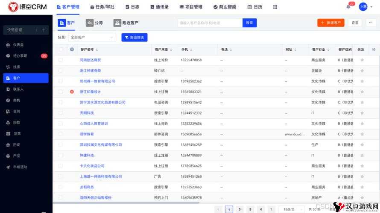Star the 友和商务 customer row

pos(362,187)
